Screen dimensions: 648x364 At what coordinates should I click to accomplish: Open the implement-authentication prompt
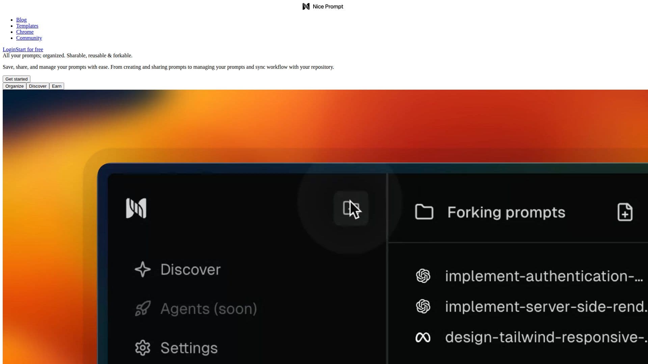point(544,276)
